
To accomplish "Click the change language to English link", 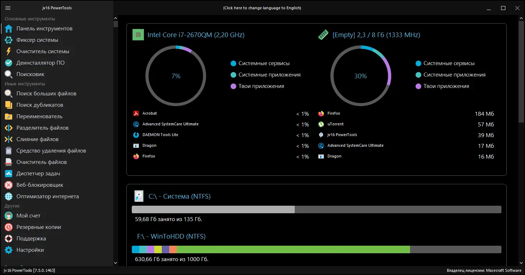I will tap(262, 8).
